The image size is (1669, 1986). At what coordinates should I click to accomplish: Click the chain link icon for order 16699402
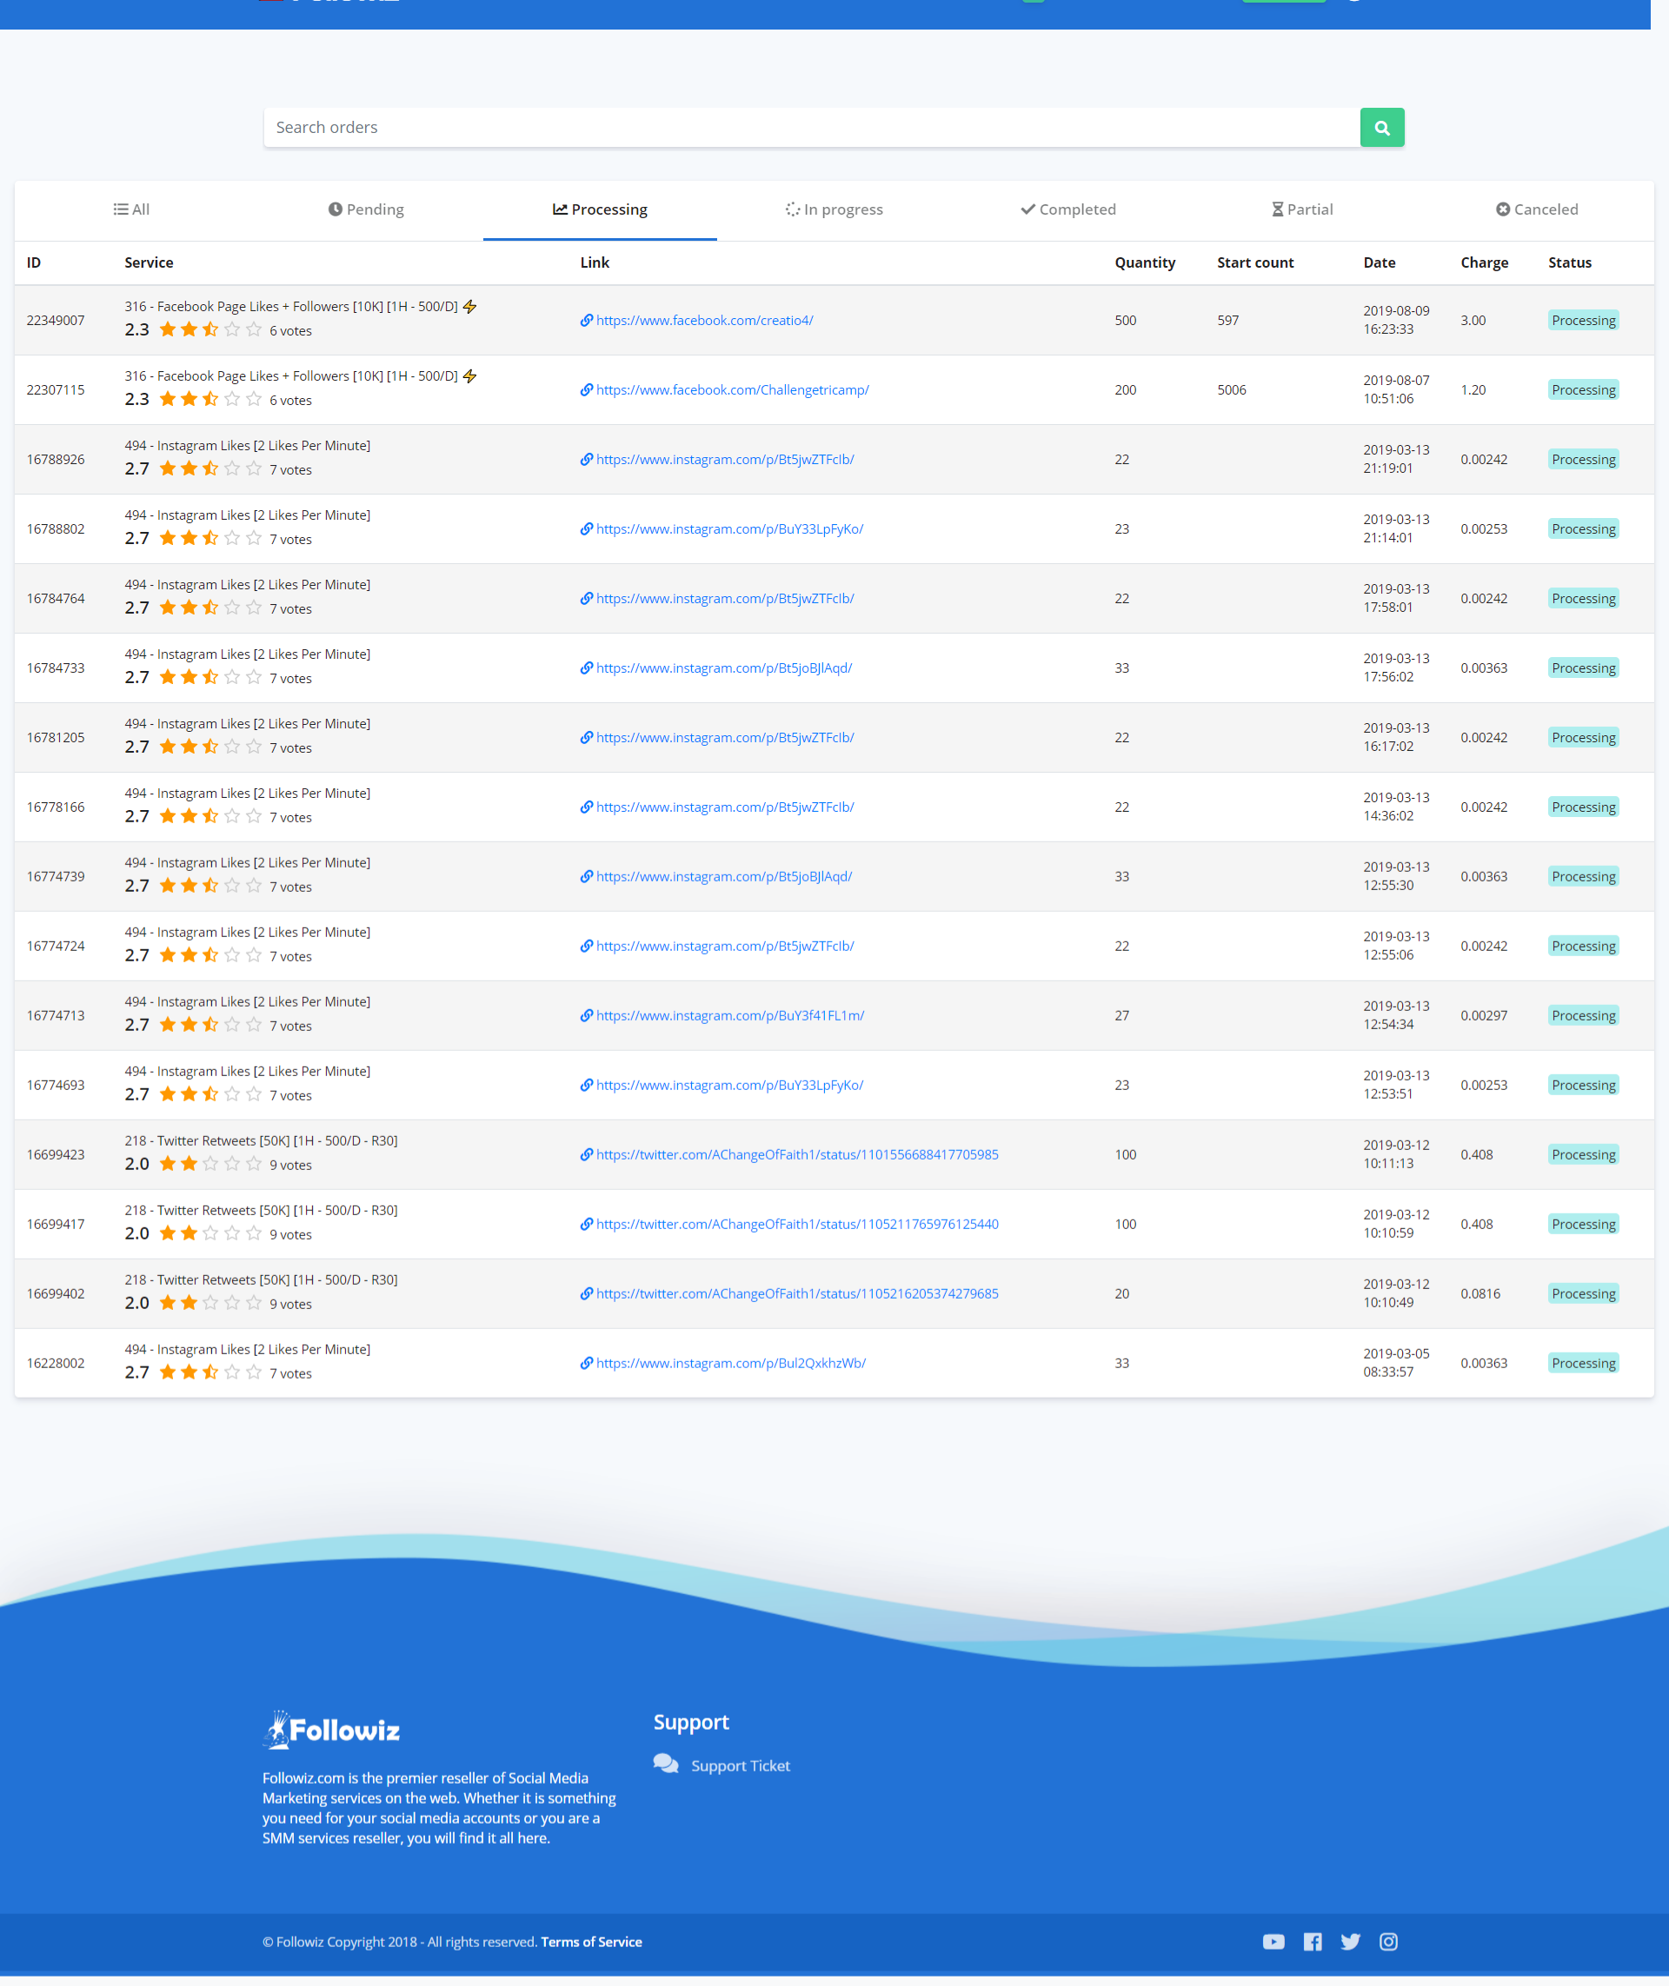coord(587,1293)
